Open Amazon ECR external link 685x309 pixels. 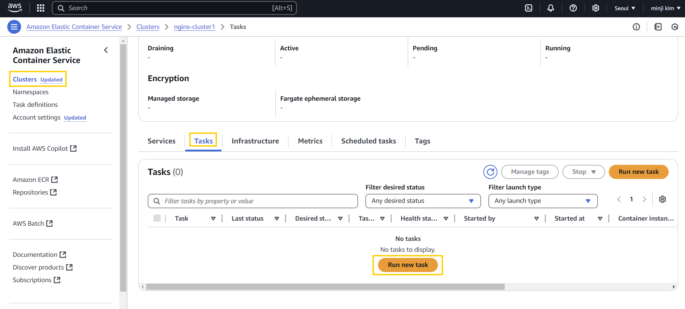[x=35, y=180]
